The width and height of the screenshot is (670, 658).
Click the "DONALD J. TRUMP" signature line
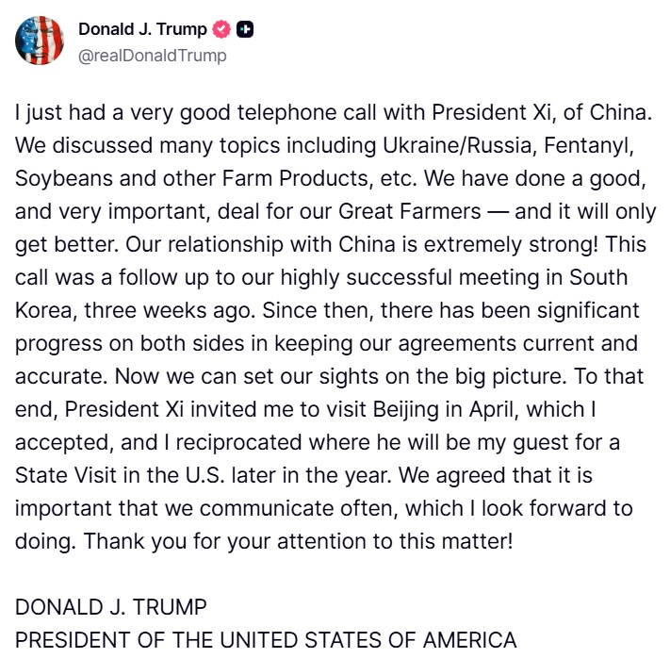[x=111, y=606]
